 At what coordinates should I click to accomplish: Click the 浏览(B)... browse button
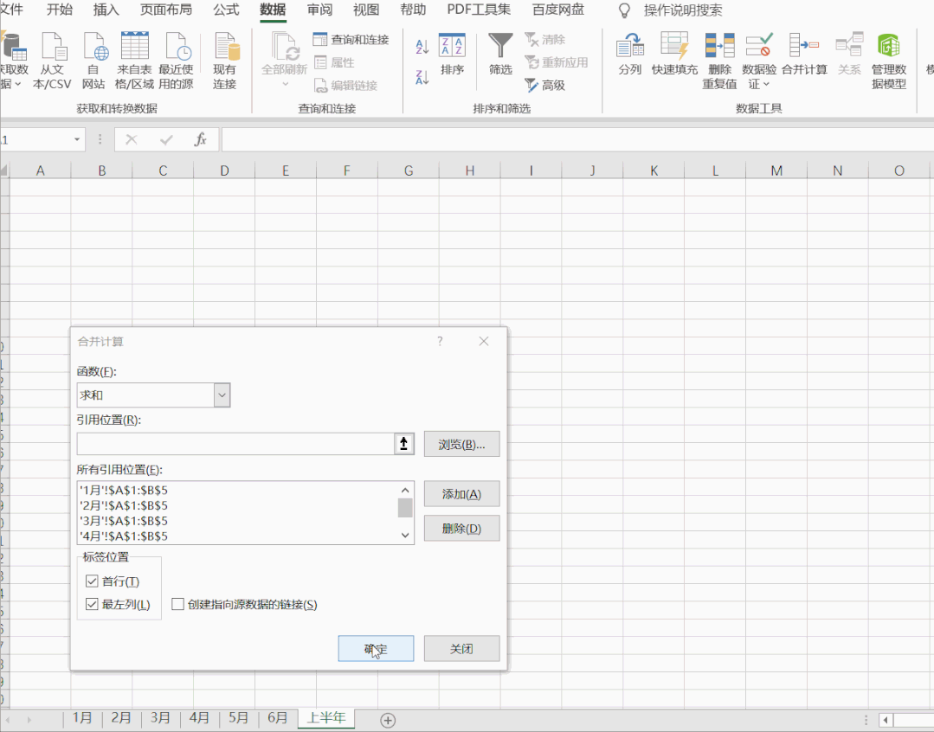point(461,445)
